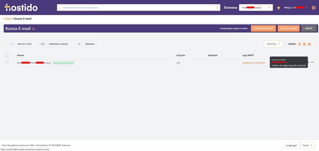Switch to the first view layout icon
The image size is (319, 151).
[x=300, y=44]
